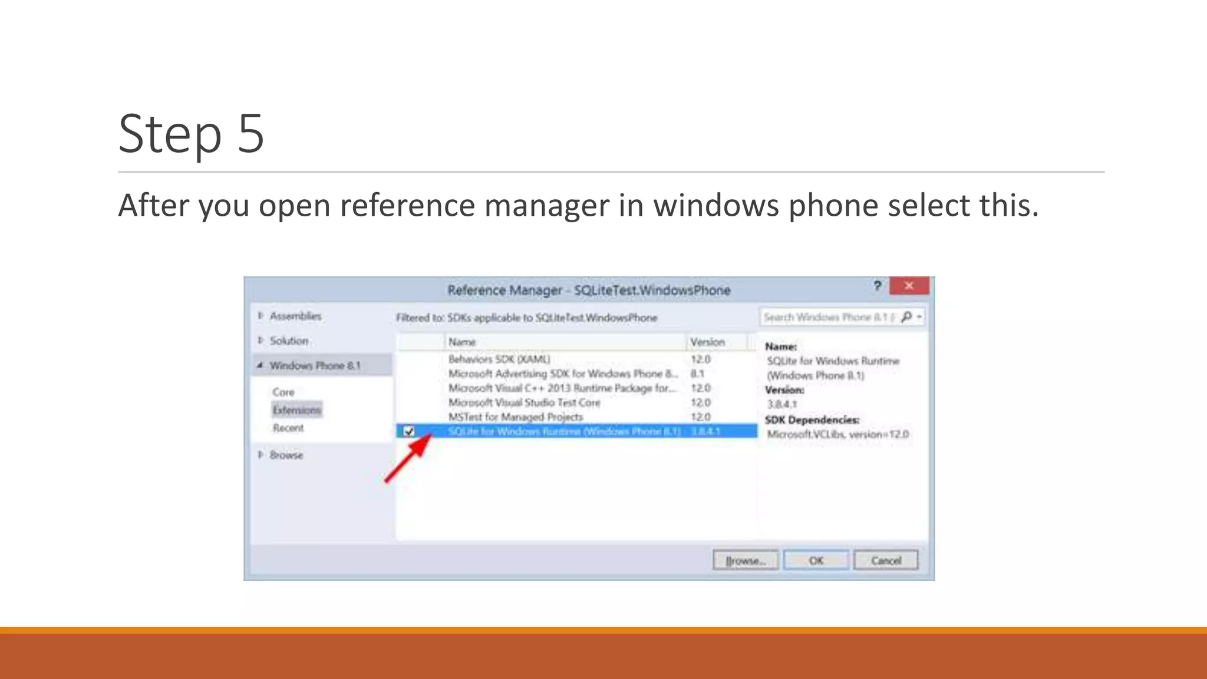Select MSTest for Managed Projects row

pos(576,417)
